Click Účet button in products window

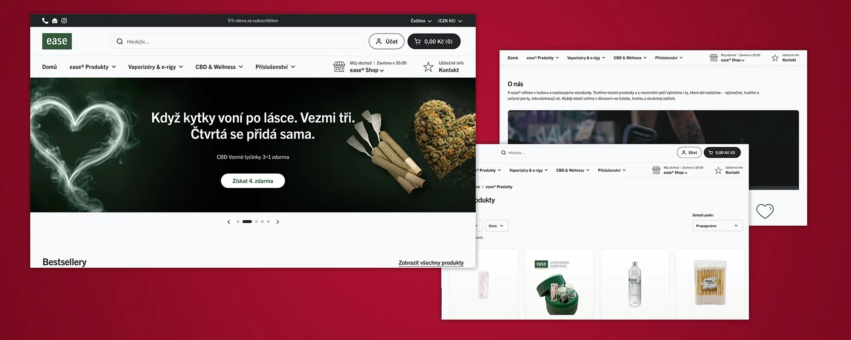tap(689, 153)
